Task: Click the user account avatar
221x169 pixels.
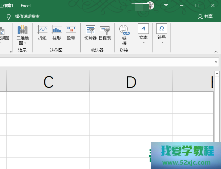Action: (x=150, y=5)
